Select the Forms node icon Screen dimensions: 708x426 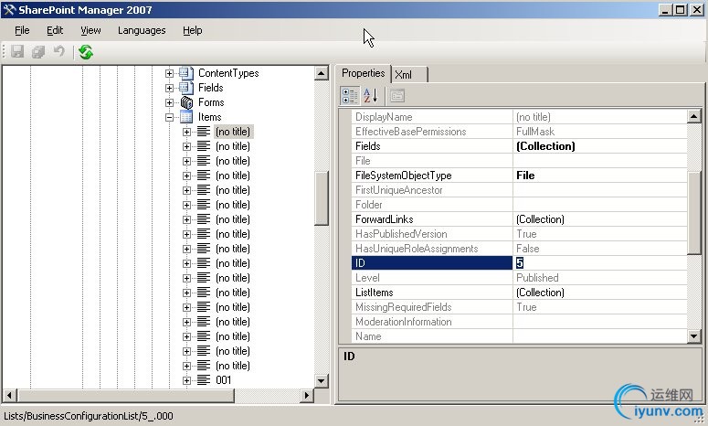[x=186, y=102]
